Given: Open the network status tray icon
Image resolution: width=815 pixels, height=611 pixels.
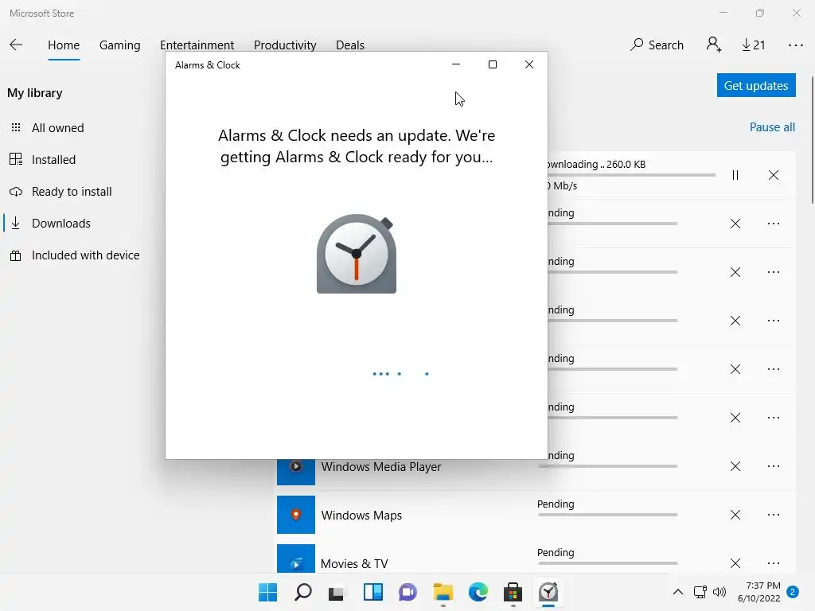Looking at the screenshot, I should click(x=700, y=592).
